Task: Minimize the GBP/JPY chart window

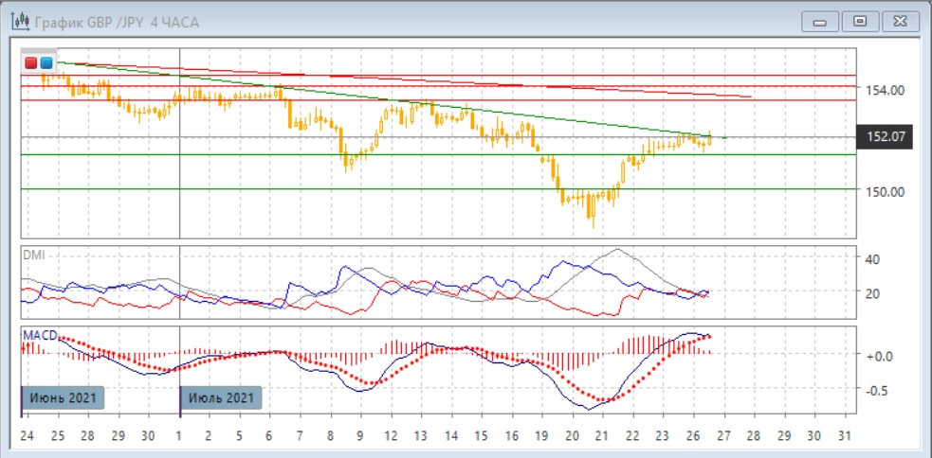Action: click(x=820, y=21)
